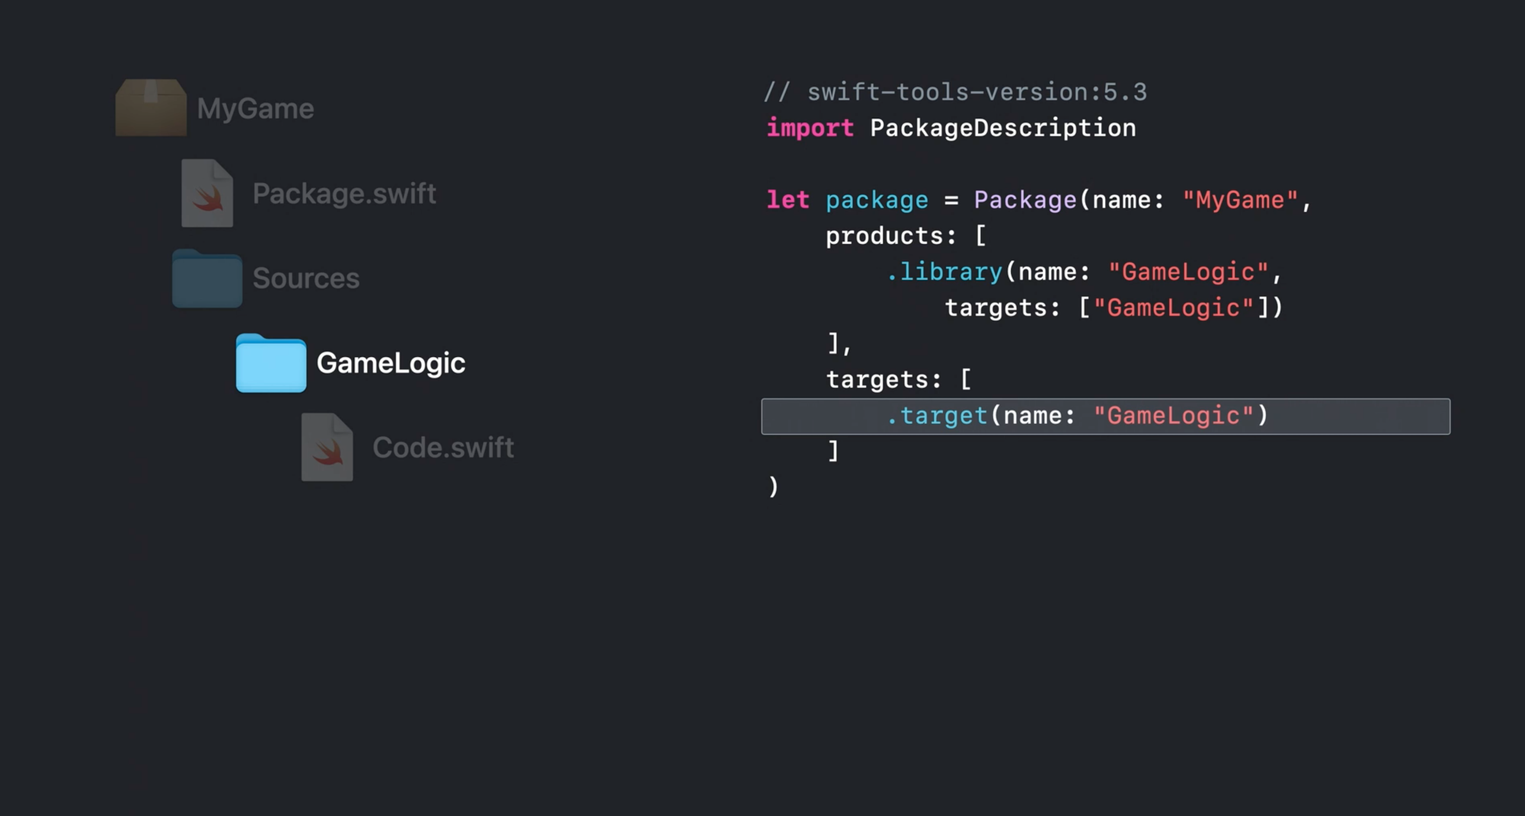The image size is (1525, 816).
Task: Click the PackageDescription module name
Action: [x=1003, y=128]
